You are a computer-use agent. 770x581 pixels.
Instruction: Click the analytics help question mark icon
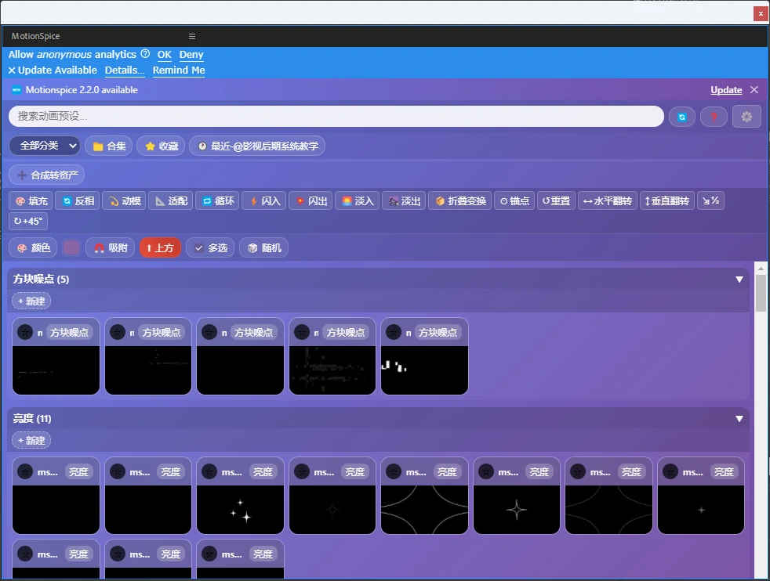[145, 54]
